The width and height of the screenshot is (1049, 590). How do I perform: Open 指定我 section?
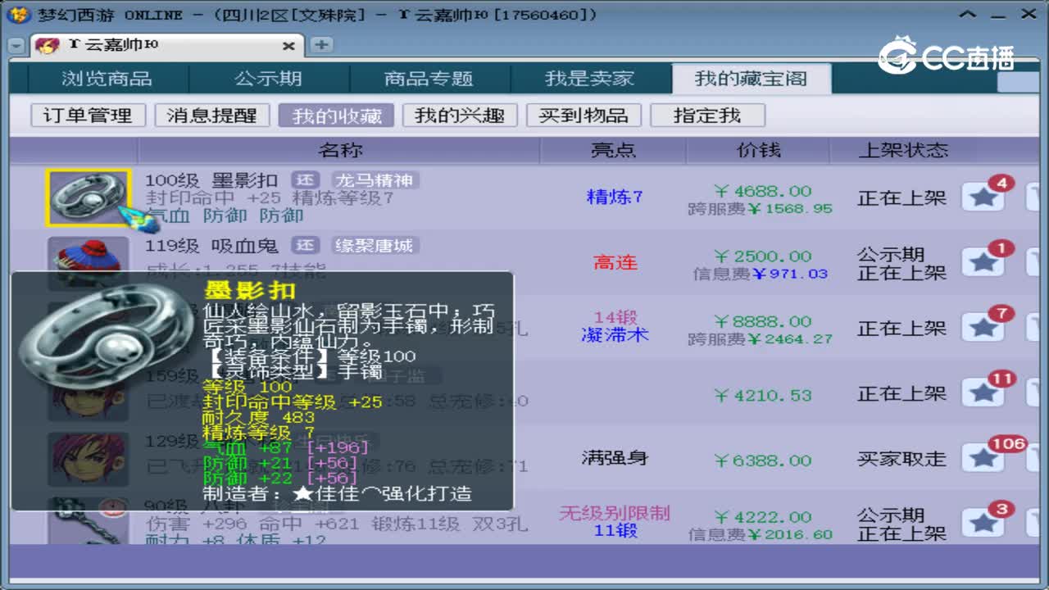tap(707, 116)
